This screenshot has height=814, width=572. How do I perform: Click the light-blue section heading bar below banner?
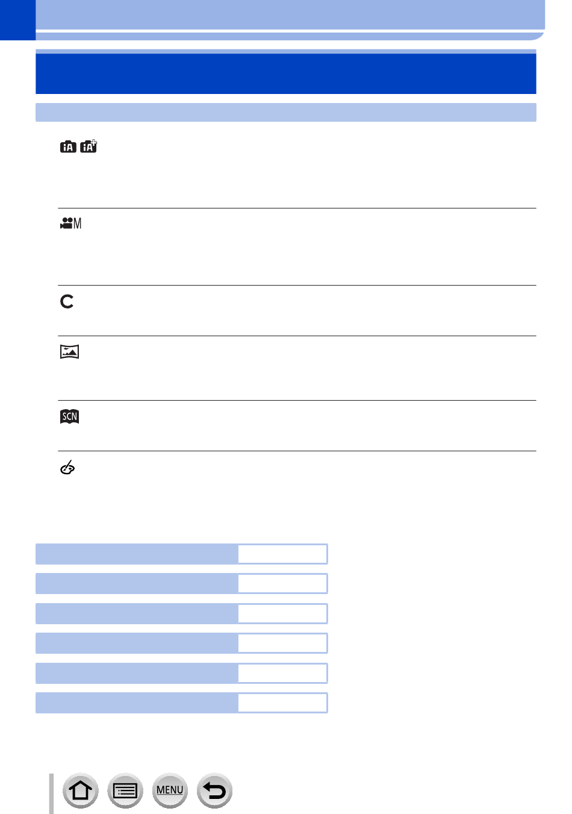pos(286,112)
